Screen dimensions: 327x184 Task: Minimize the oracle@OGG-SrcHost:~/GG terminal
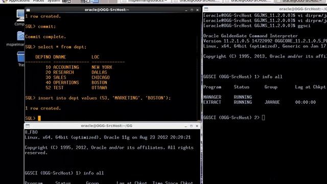click(185, 126)
